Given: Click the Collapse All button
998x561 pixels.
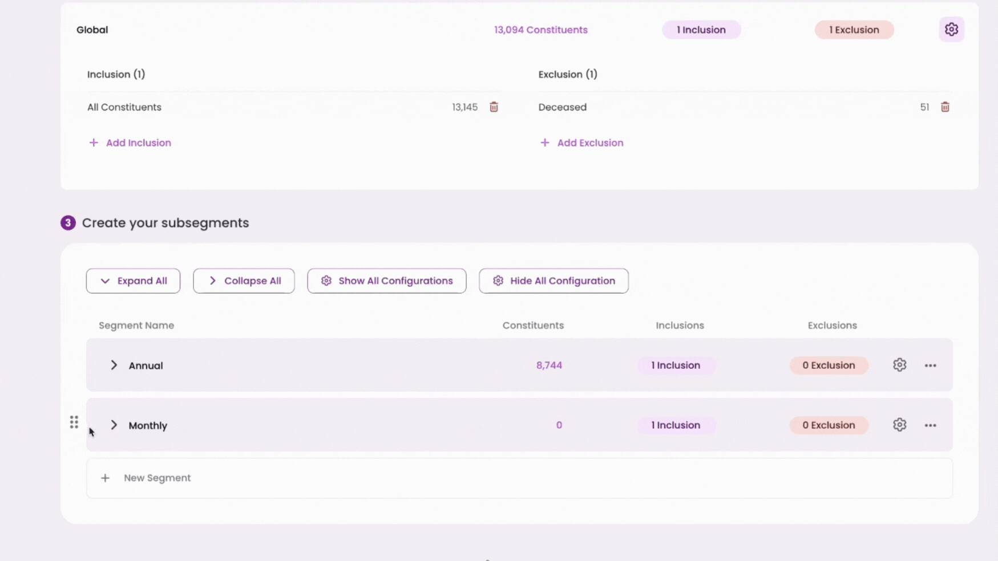Looking at the screenshot, I should [244, 281].
